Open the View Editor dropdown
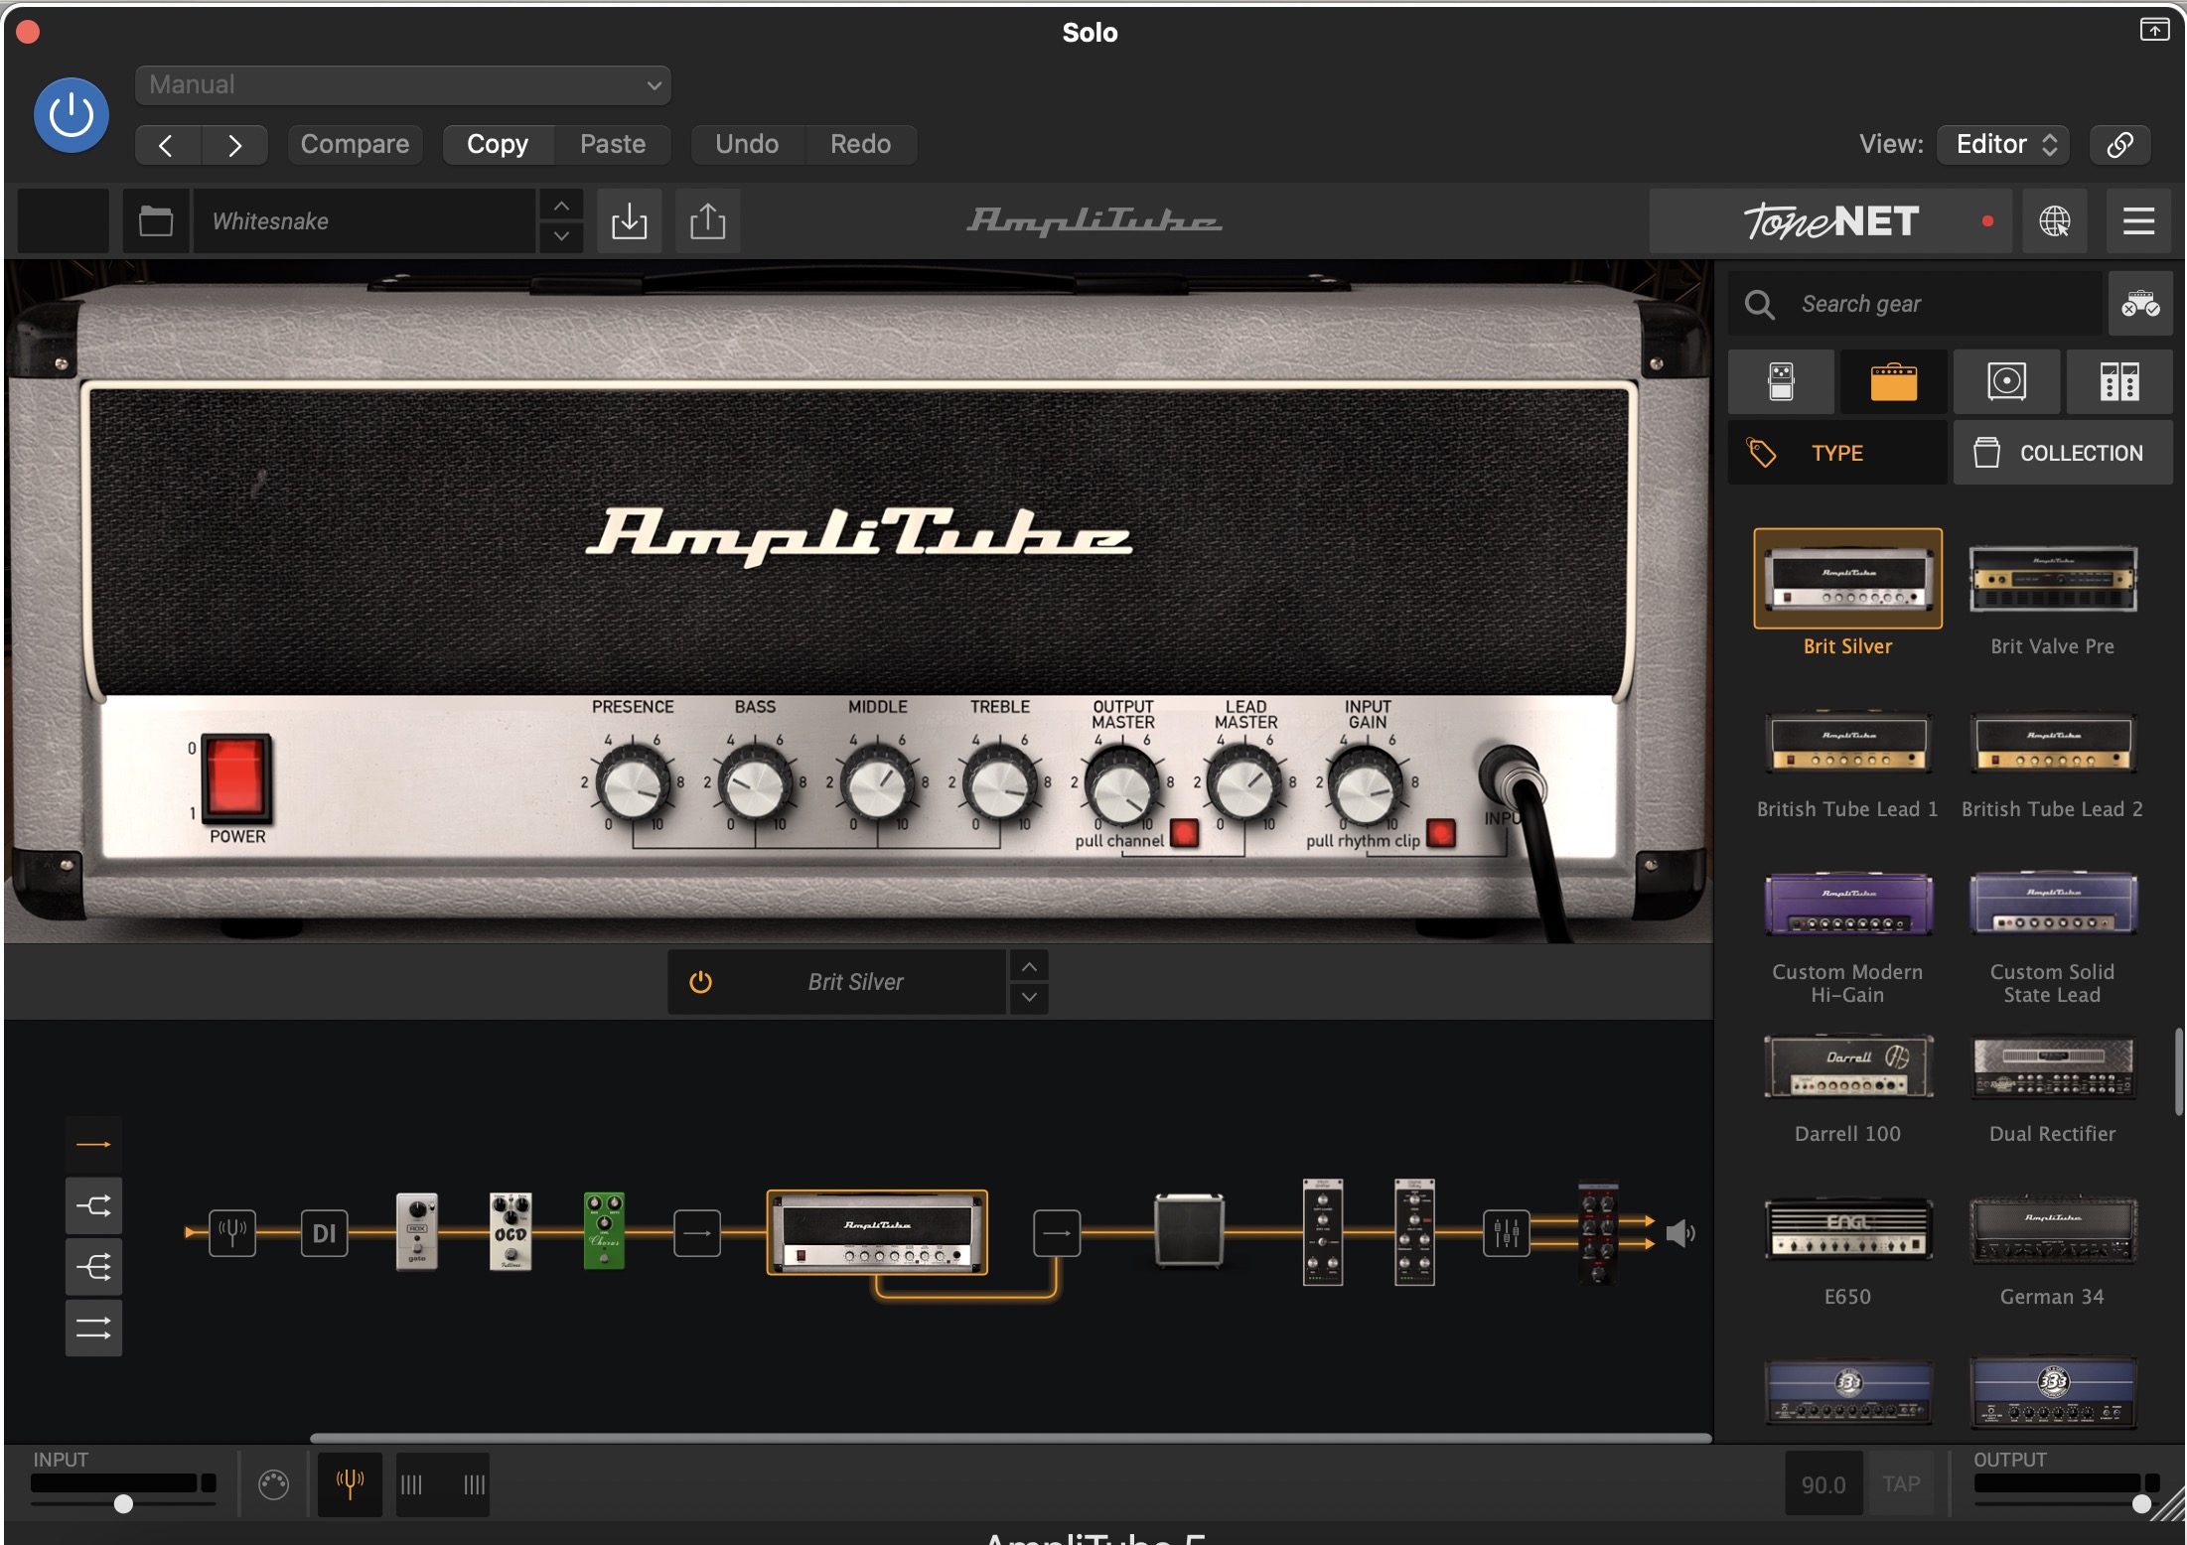This screenshot has height=1545, width=2187. [2005, 144]
